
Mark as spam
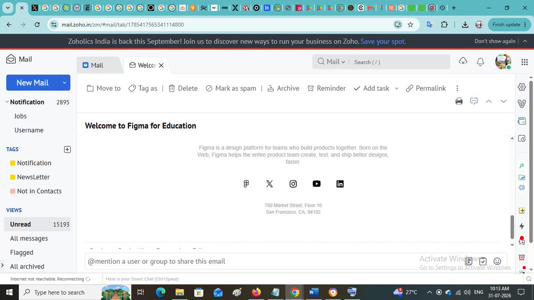click(231, 88)
